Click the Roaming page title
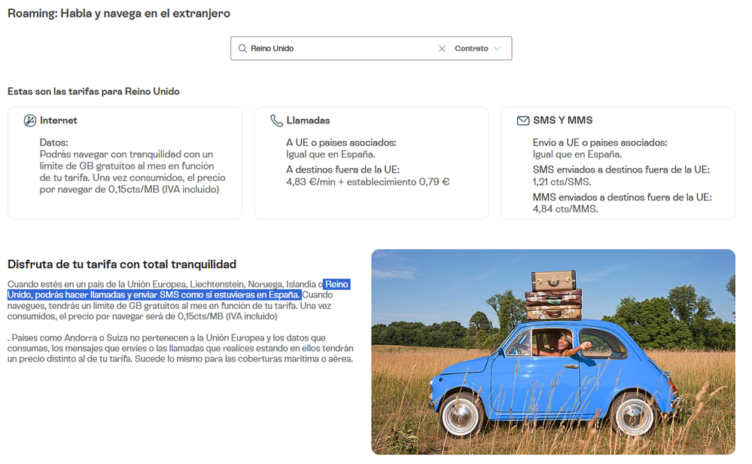752x464 pixels. tap(119, 14)
